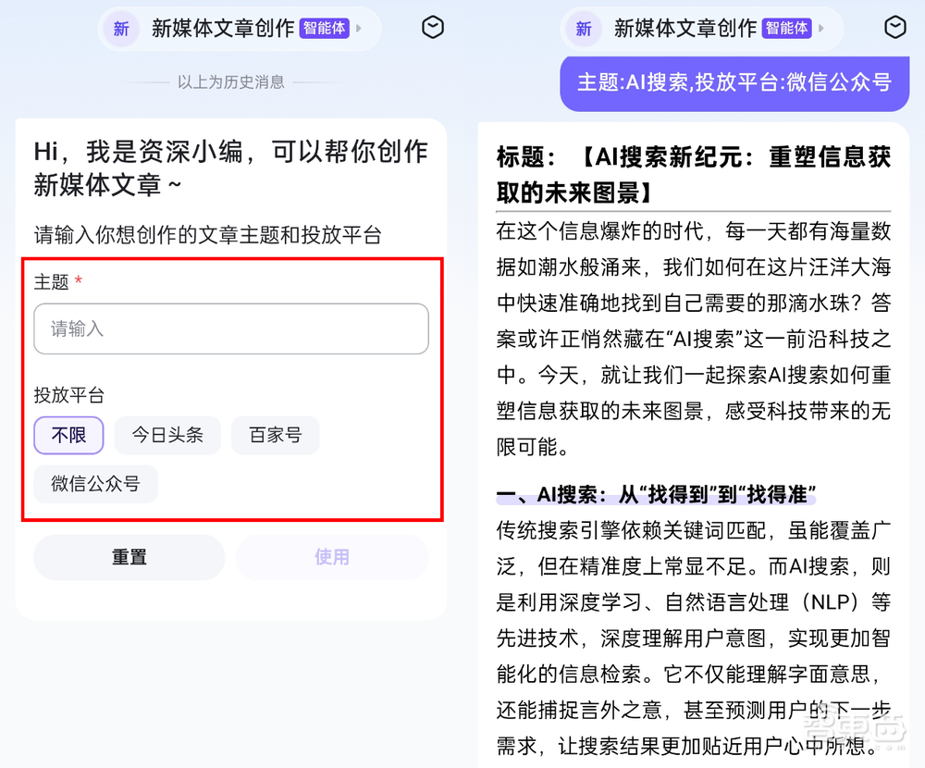The image size is (925, 768).
Task: Click the 智能体 badge in the left header
Action: (325, 27)
